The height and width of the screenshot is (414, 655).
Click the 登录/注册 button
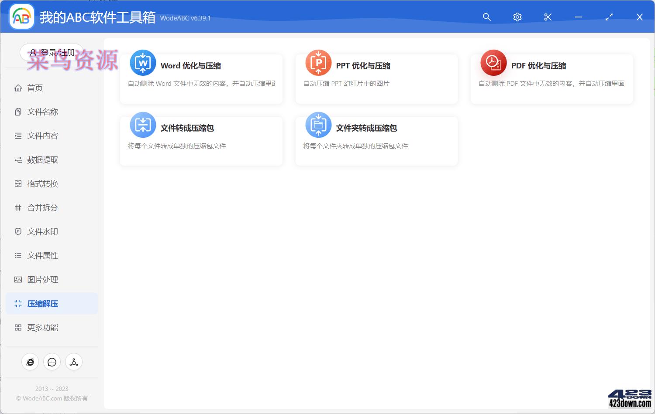[51, 52]
